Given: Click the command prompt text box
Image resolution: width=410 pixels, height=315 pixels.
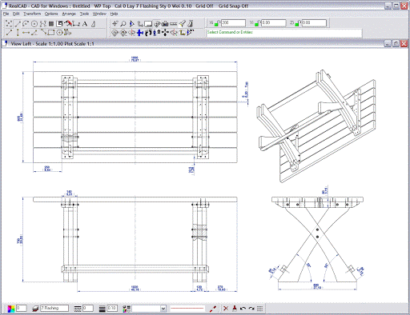Looking at the screenshot, I should (284, 32).
